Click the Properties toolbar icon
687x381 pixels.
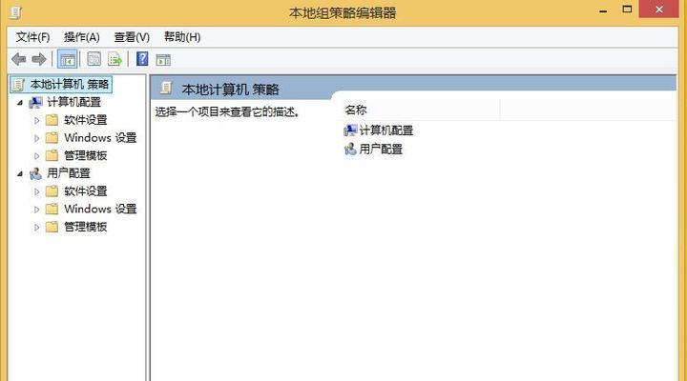(94, 59)
